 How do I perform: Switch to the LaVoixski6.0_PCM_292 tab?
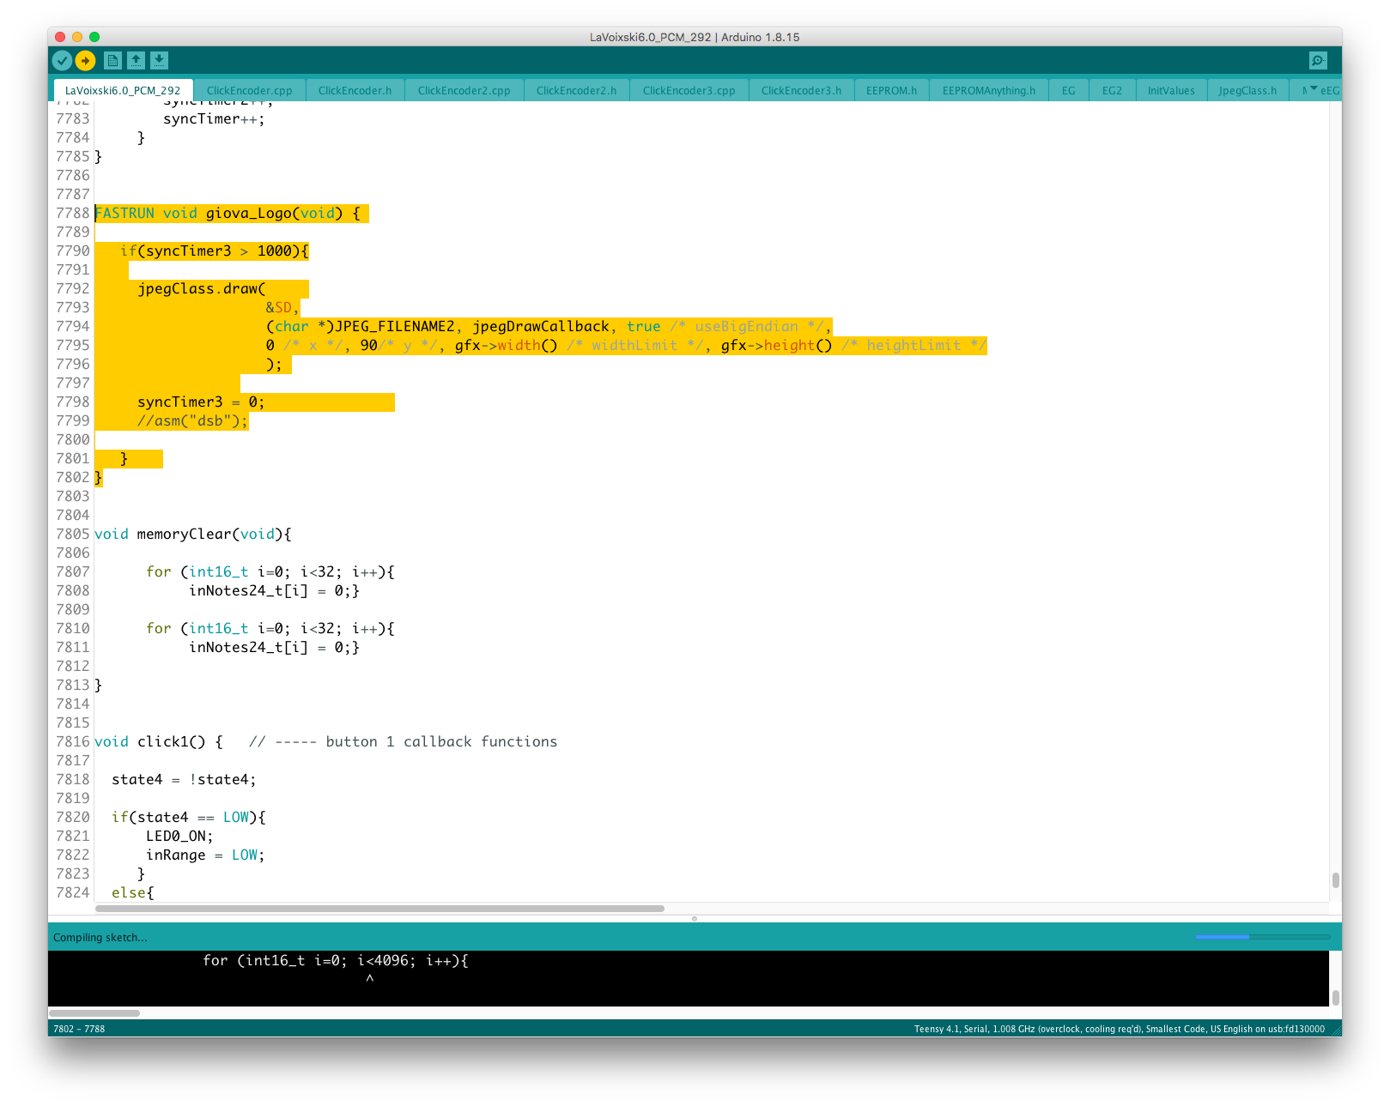coord(123,90)
